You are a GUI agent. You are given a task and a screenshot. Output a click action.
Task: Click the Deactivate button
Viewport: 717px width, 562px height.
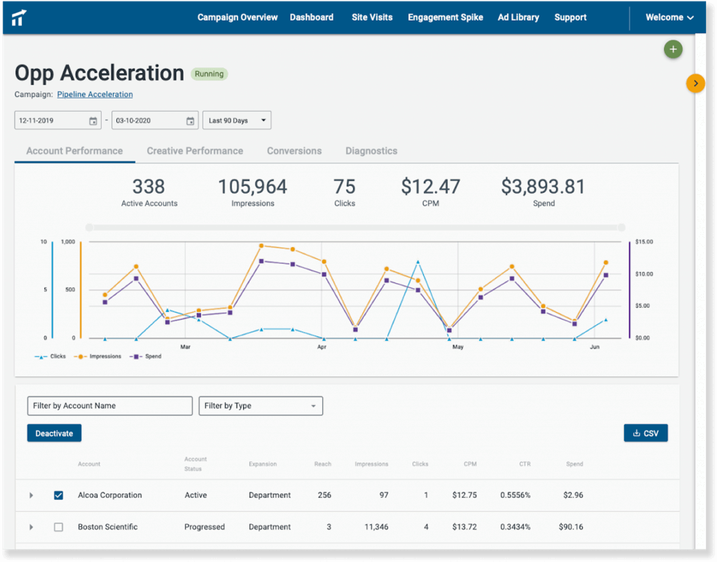click(x=54, y=433)
